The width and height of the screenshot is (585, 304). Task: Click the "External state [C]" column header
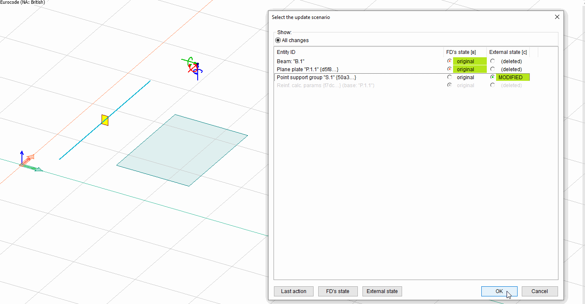508,52
